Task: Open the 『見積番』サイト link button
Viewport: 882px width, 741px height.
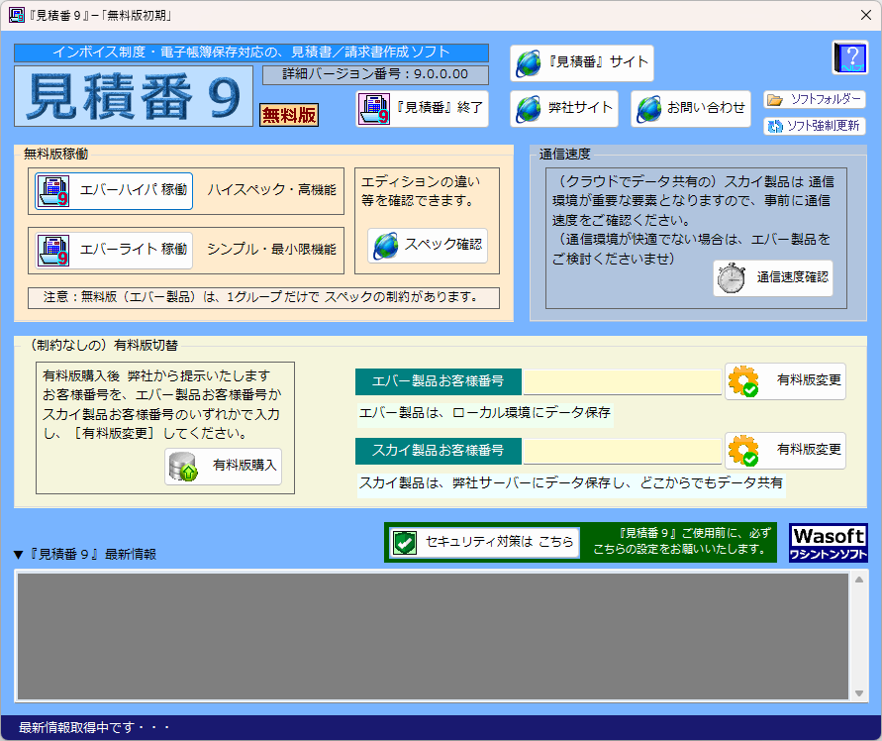Action: click(582, 63)
